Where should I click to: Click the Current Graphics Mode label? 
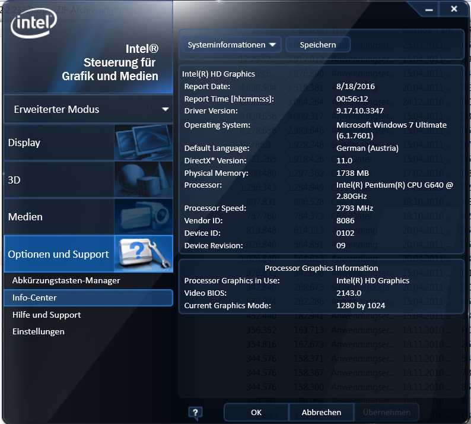tap(227, 305)
